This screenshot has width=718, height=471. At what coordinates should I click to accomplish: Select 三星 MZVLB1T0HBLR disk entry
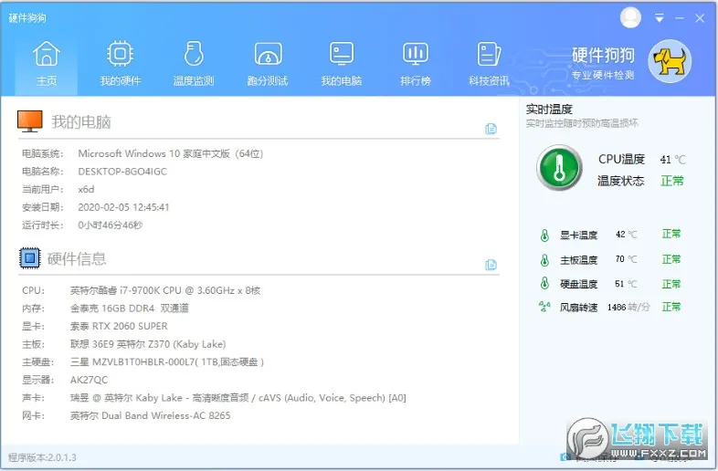[x=167, y=362]
